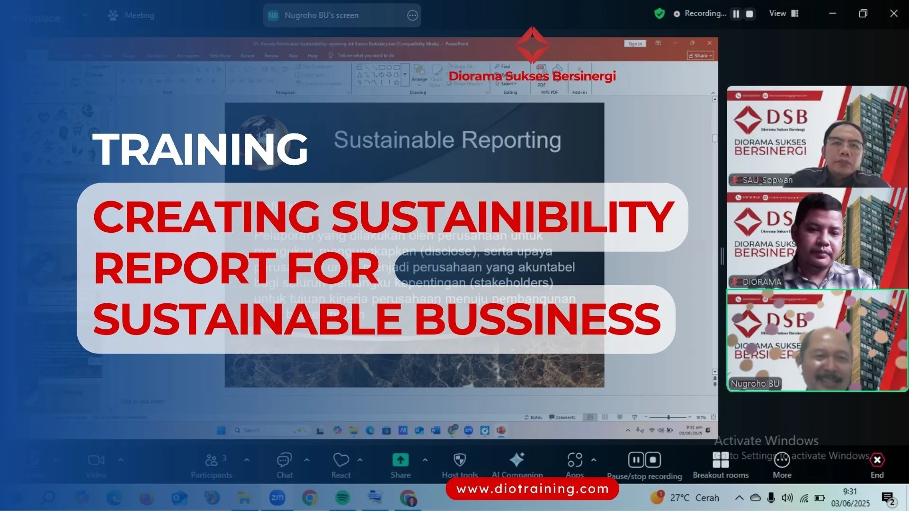The width and height of the screenshot is (909, 511).
Task: Select Nugroho BU participant video
Action: click(x=817, y=340)
